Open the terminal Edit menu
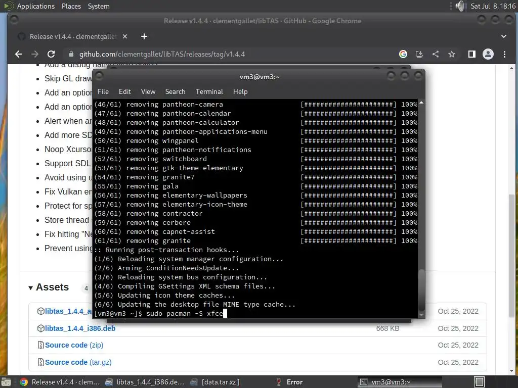Viewport: 518px width, 388px height. pos(125,91)
